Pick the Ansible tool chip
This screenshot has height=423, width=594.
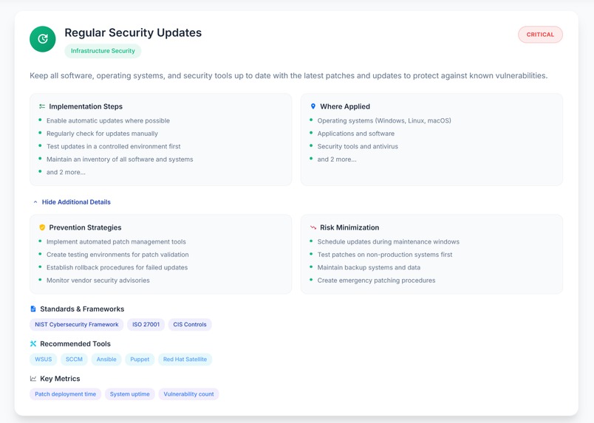(106, 360)
